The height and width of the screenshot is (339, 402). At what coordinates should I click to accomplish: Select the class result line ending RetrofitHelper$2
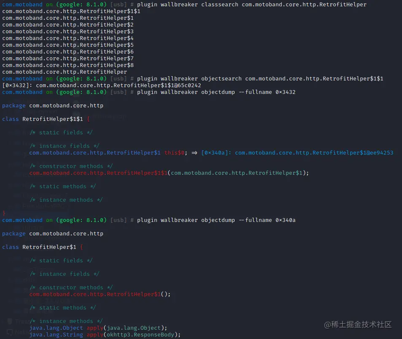[x=68, y=25]
